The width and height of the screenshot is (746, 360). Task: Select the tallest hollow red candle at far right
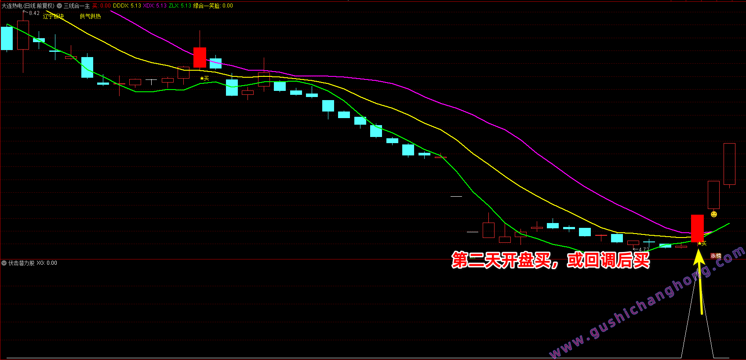click(x=729, y=164)
